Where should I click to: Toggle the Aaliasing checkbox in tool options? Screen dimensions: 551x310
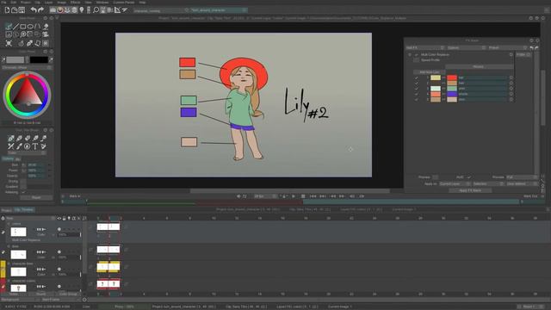(23, 192)
